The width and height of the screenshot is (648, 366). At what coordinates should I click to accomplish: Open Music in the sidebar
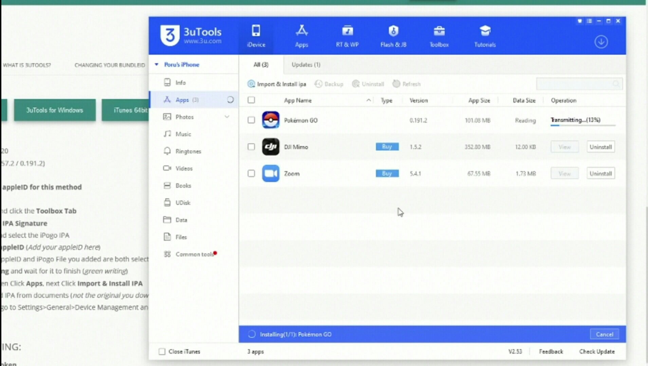[x=194, y=134]
